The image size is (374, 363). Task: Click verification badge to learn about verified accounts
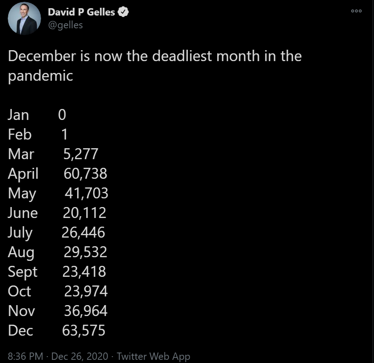point(122,12)
